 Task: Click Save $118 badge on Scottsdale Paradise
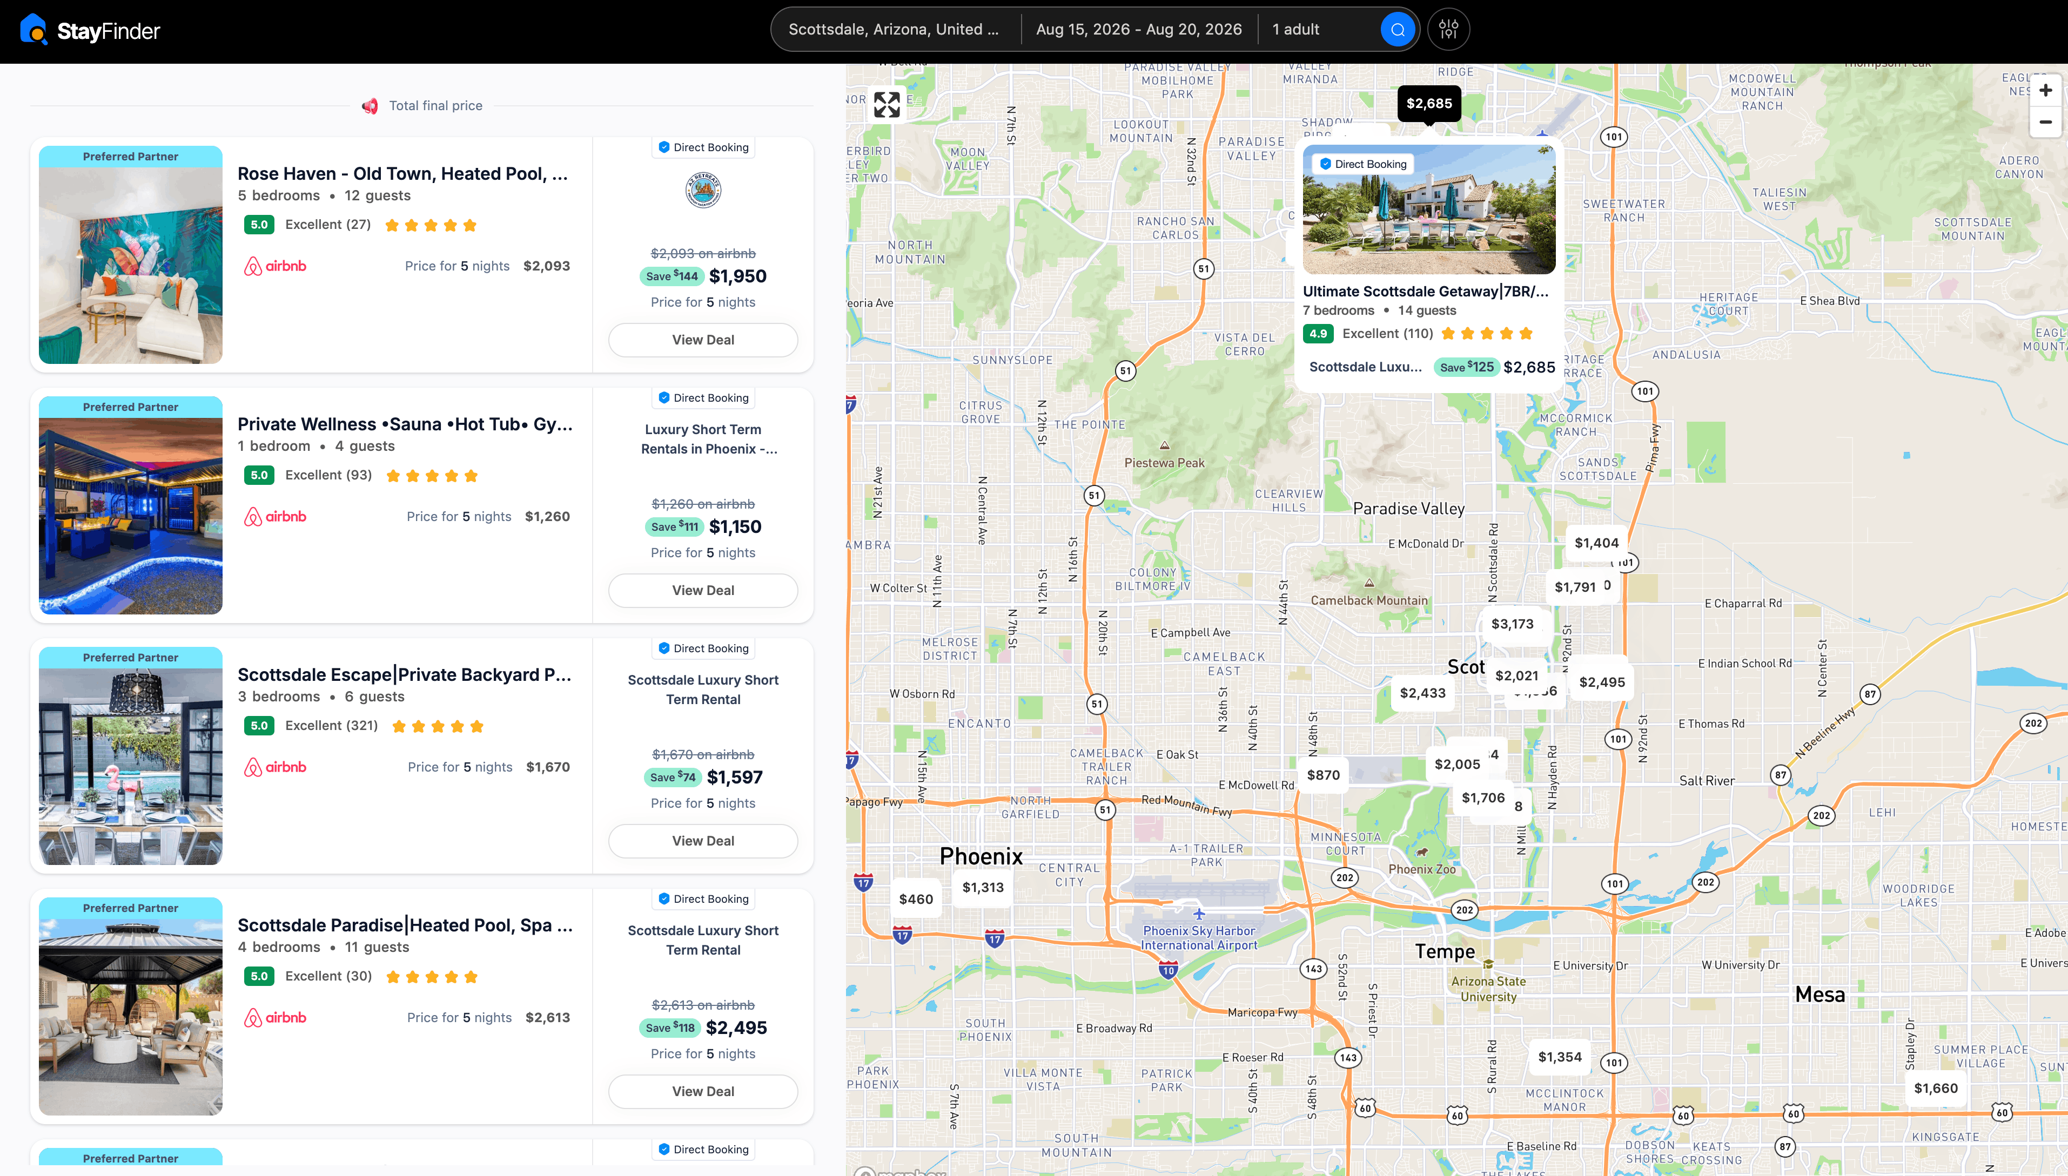tap(670, 1028)
